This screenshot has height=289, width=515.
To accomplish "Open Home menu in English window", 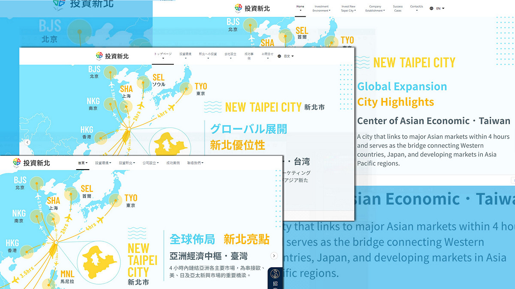I will [x=300, y=8].
